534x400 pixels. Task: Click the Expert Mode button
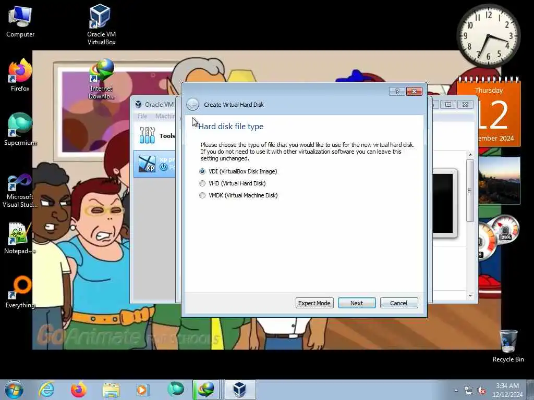point(314,303)
